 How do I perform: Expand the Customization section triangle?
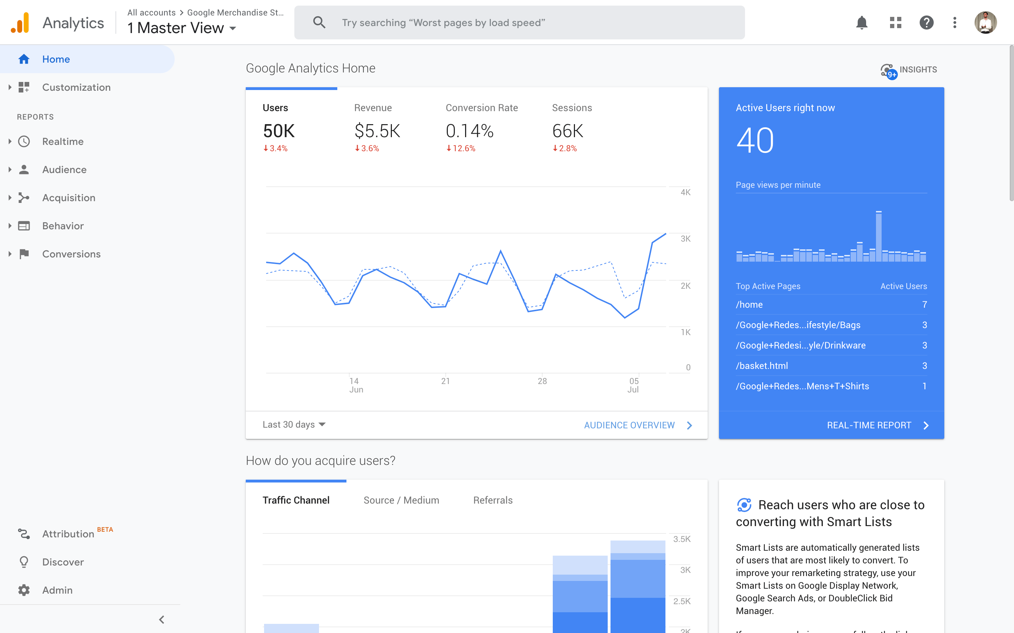click(10, 87)
